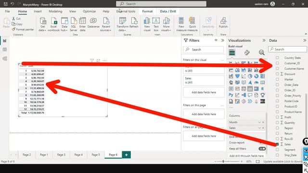
Task: Insert a Text box
Action: coord(156,25)
